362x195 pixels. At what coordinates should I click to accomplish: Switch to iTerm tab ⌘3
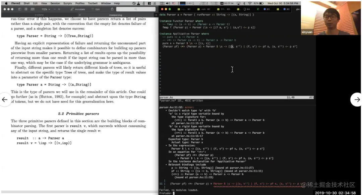tap(224, 9)
